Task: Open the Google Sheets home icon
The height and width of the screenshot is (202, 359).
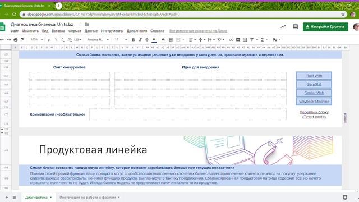Action: pyautogui.click(x=2, y=27)
